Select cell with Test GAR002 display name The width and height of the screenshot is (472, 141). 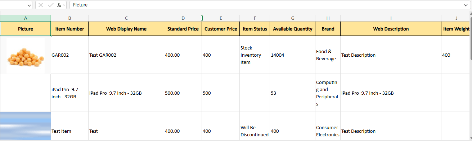126,55
